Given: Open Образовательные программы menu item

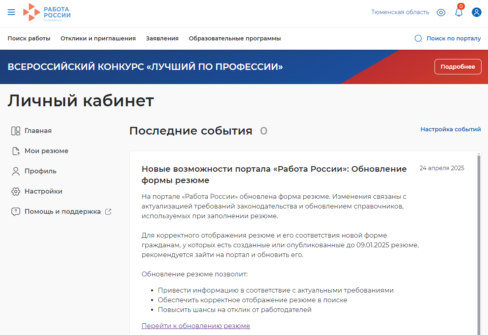Looking at the screenshot, I should coord(234,38).
